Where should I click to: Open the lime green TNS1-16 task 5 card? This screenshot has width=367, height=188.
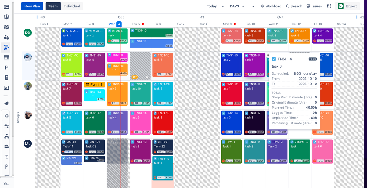[x=72, y=65]
